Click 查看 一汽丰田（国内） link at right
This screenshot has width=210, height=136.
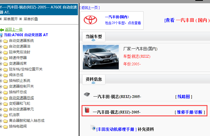point(187,20)
